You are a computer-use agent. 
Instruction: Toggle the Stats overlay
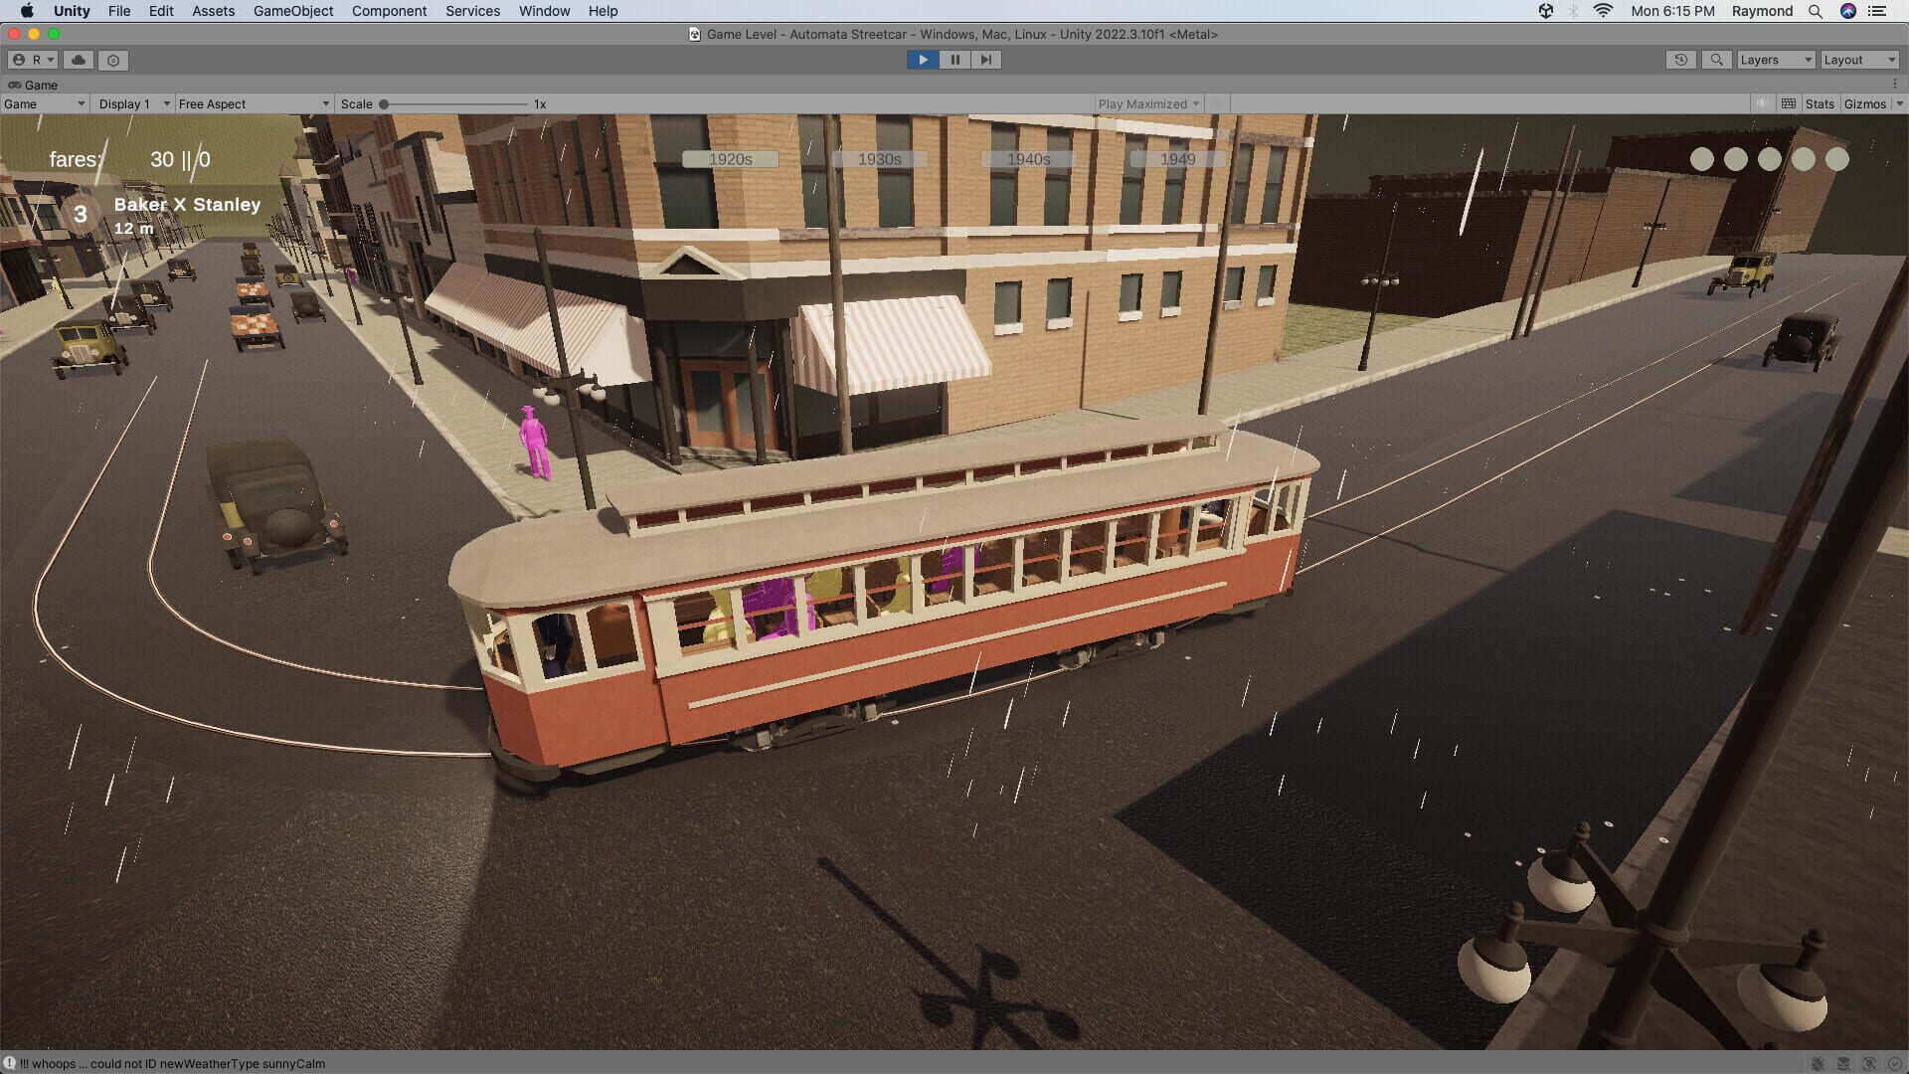[1819, 103]
